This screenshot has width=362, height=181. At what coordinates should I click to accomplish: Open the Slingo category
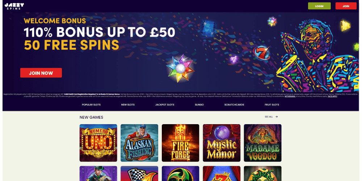[x=199, y=105]
